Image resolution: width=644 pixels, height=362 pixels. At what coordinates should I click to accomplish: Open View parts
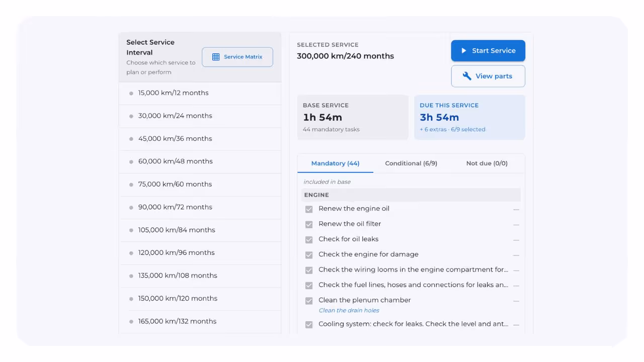click(488, 76)
